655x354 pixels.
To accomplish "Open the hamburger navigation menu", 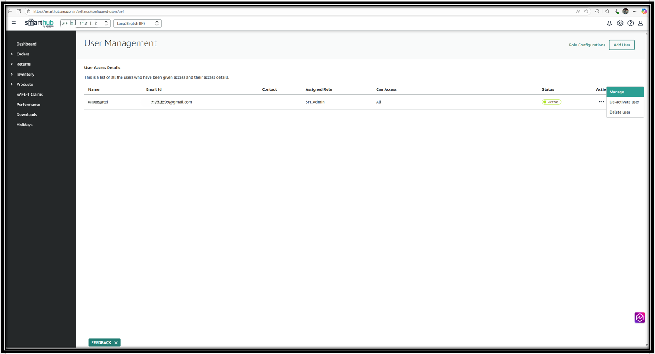I will (x=13, y=23).
